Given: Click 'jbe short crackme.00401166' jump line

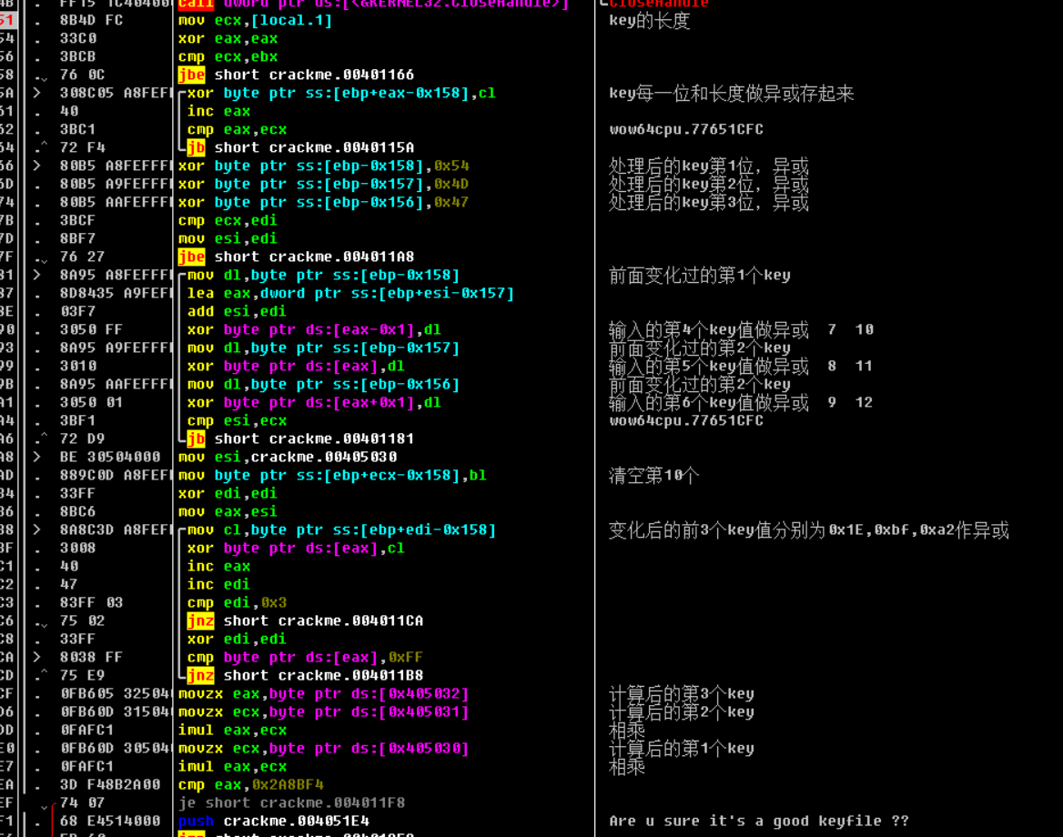Looking at the screenshot, I should point(296,75).
